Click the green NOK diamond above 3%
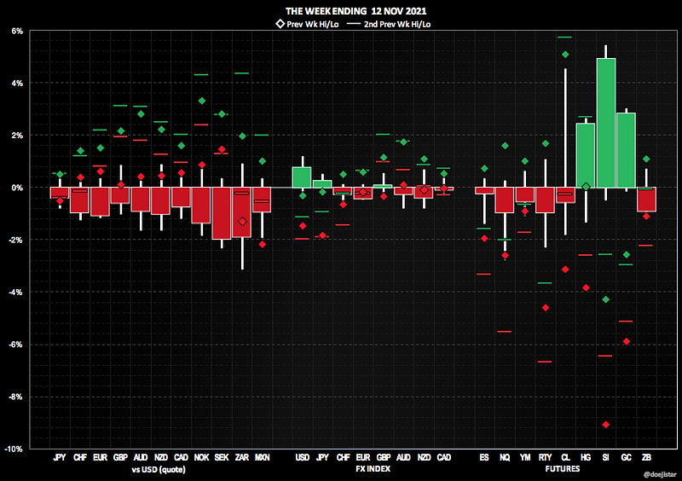Viewport: 682px width, 481px height. click(202, 101)
